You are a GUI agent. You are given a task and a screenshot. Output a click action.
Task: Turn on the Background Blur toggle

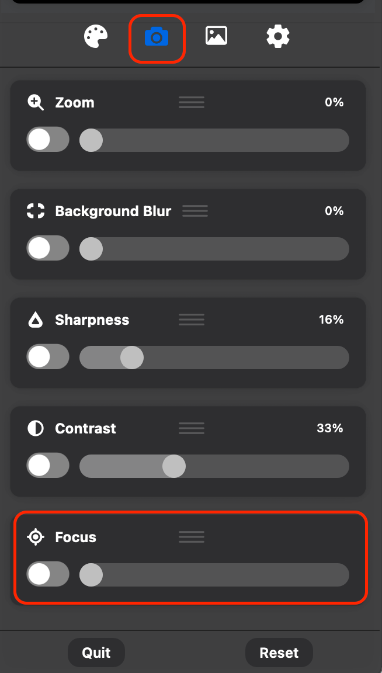point(48,249)
